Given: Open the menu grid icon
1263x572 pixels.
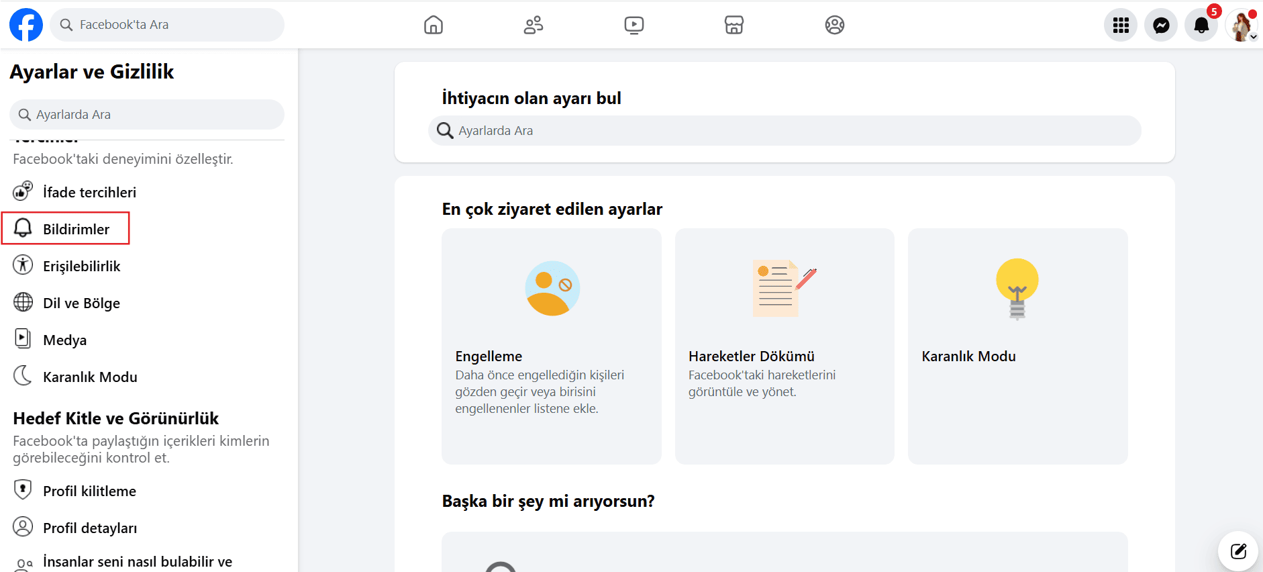Looking at the screenshot, I should tap(1121, 26).
